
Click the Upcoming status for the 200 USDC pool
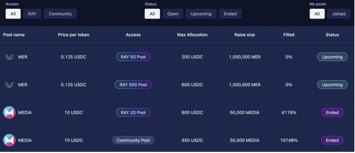332,57
